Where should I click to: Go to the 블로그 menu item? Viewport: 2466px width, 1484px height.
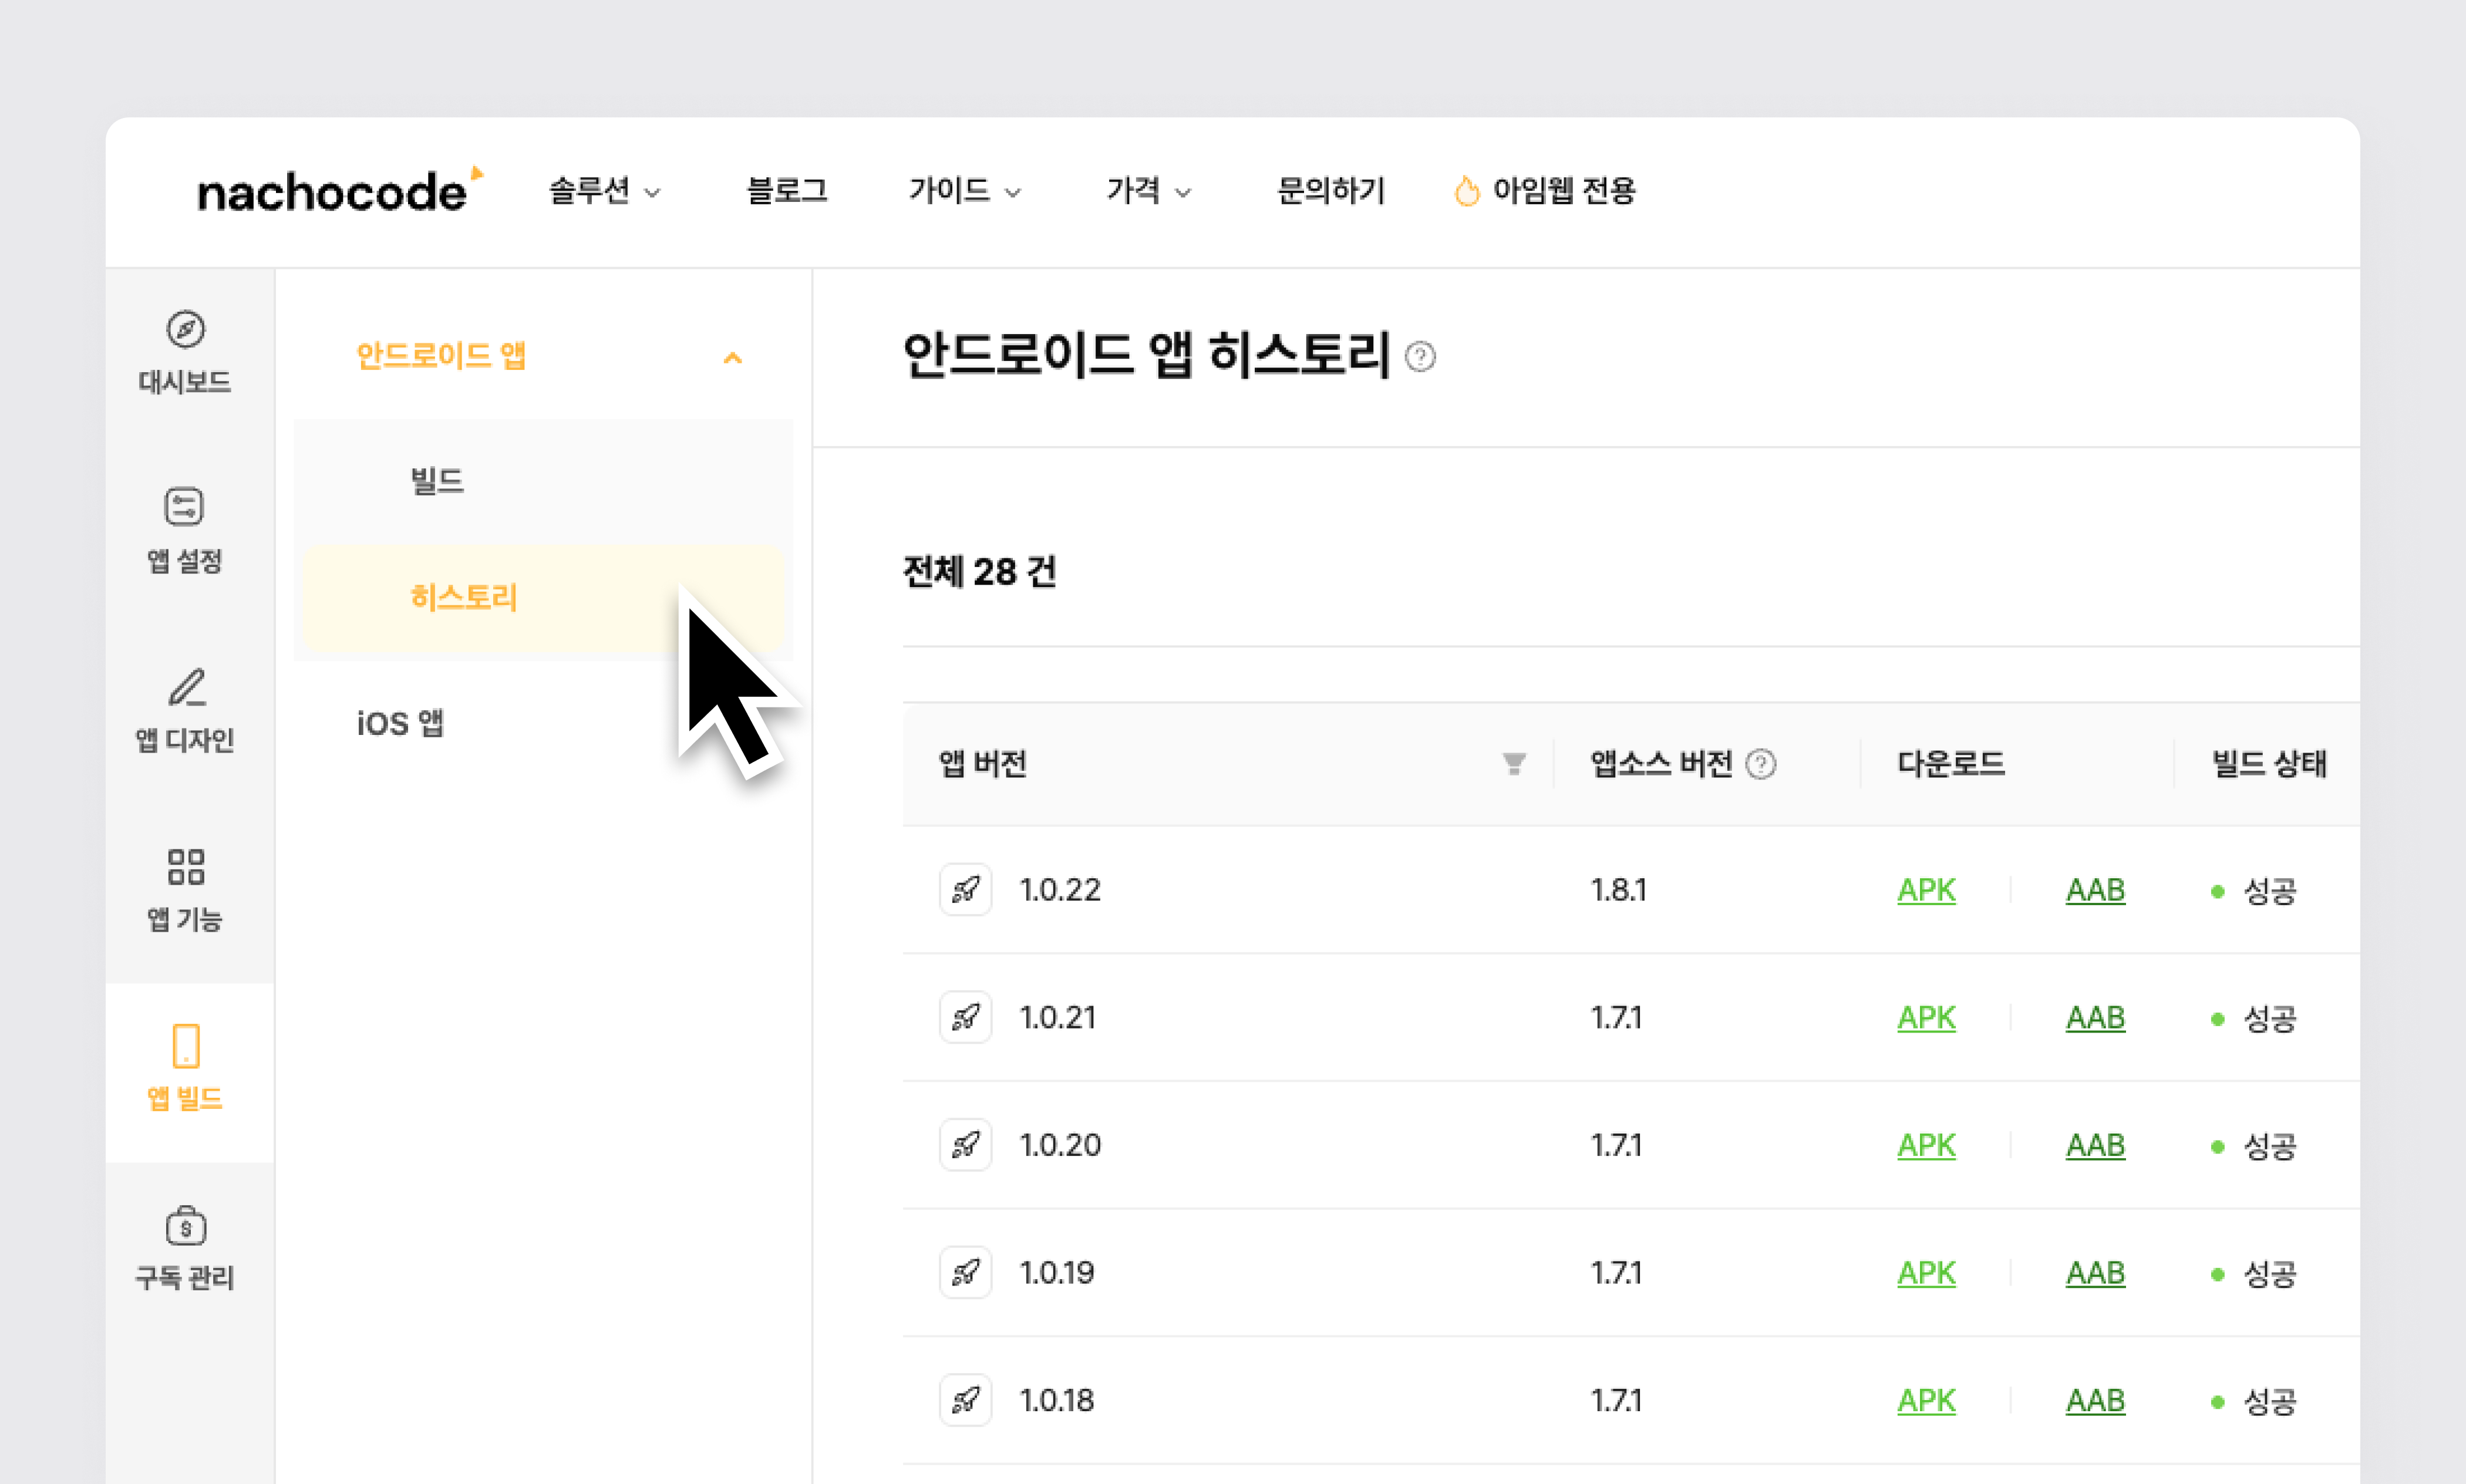tap(787, 191)
